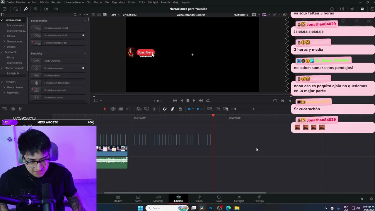Toggle linked selection chain

173,109
